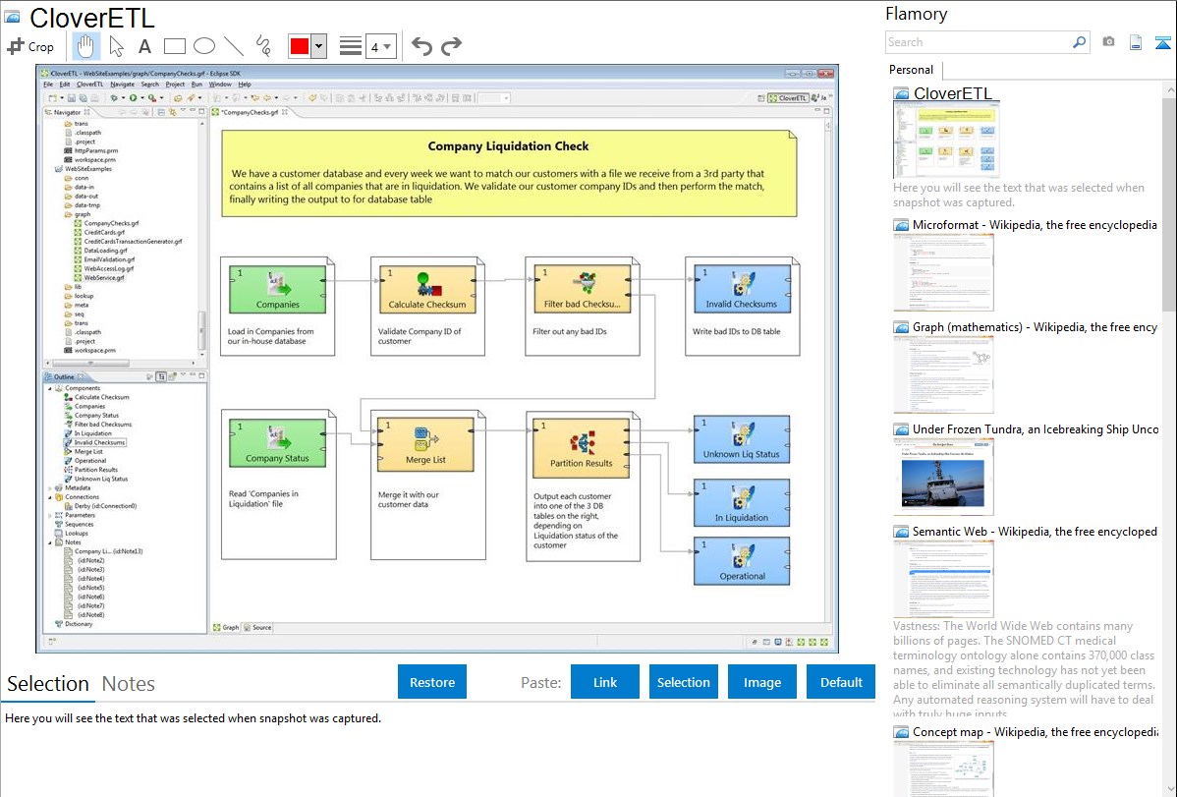Click the document icon beside the camera
This screenshot has width=1177, height=797.
[x=1136, y=42]
